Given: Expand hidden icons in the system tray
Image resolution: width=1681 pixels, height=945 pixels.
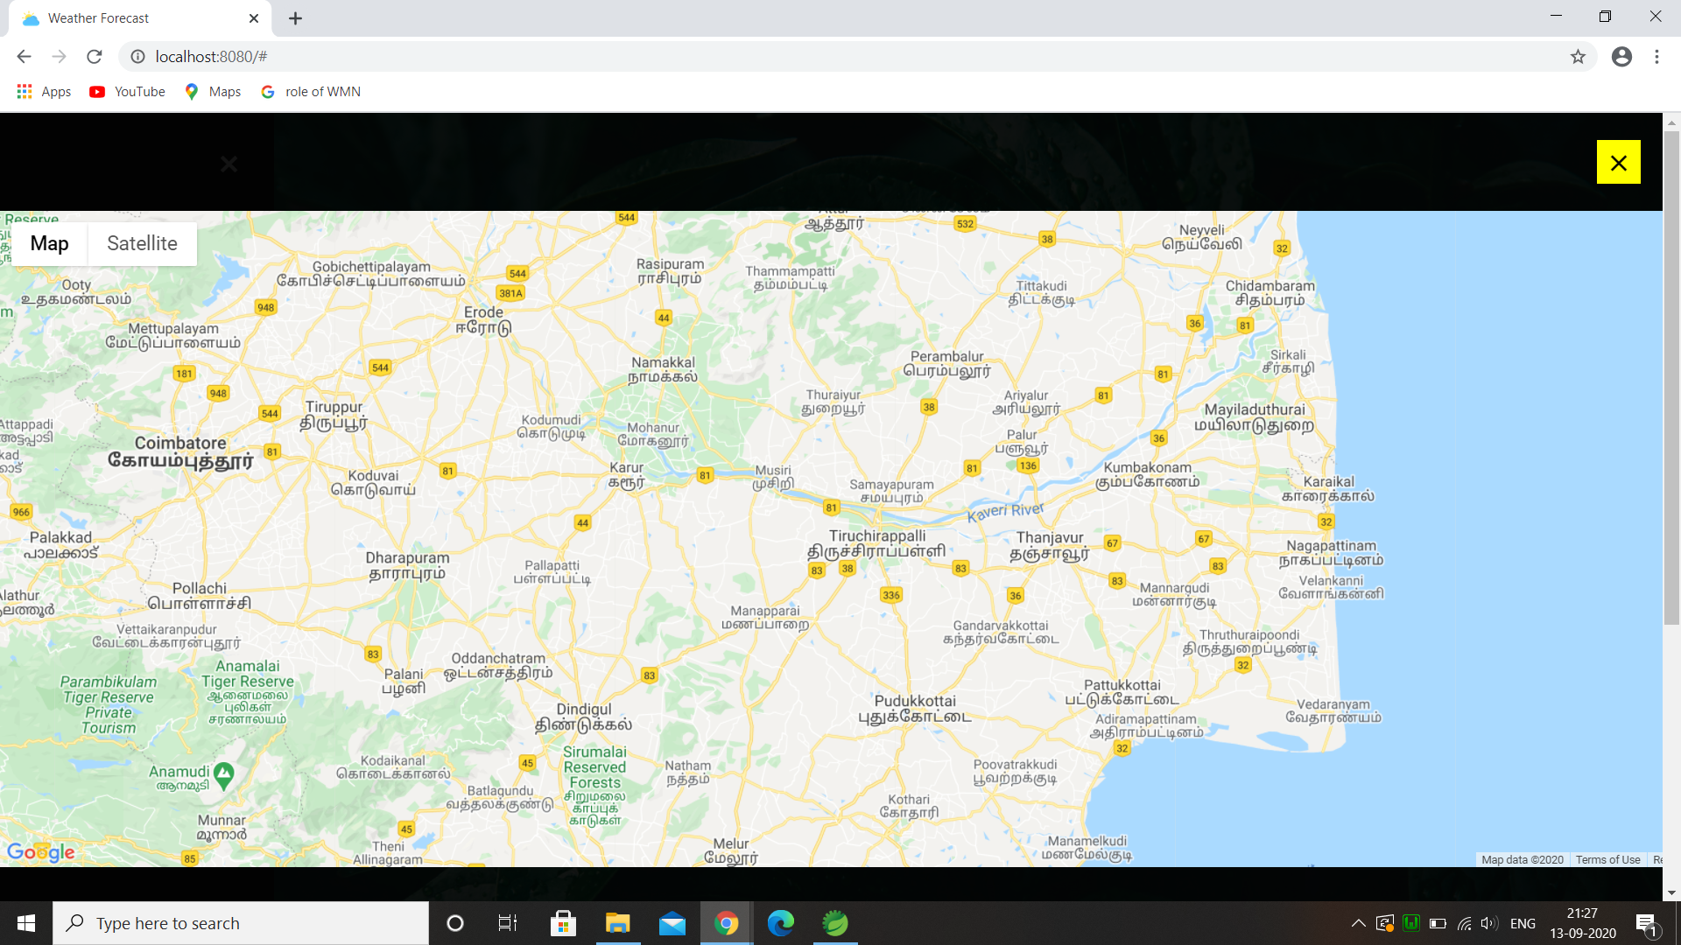Looking at the screenshot, I should click(x=1358, y=922).
